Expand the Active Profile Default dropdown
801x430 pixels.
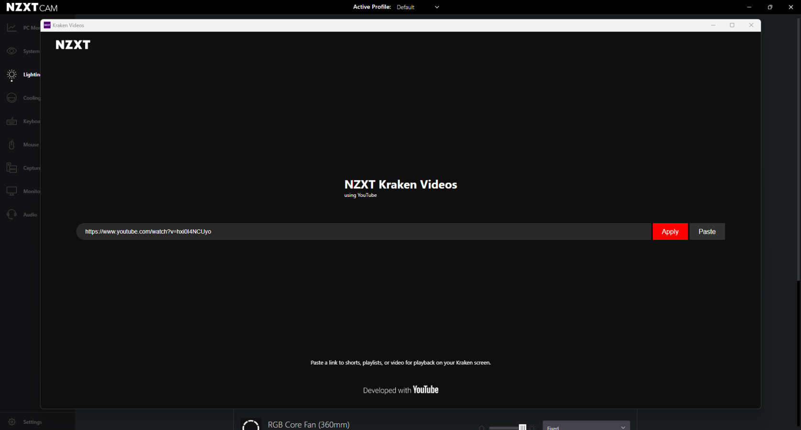click(417, 7)
